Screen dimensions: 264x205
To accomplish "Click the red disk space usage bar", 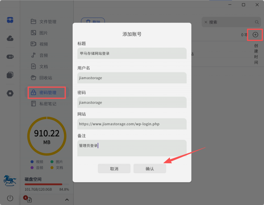I will click(43, 184).
